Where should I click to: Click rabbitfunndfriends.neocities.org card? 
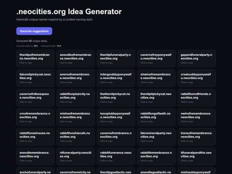(196, 98)
